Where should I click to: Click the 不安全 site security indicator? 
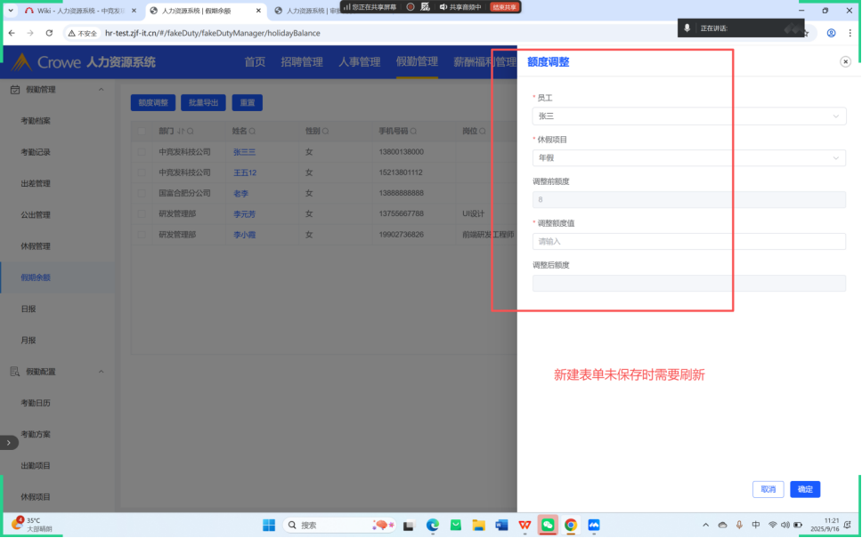(x=83, y=33)
